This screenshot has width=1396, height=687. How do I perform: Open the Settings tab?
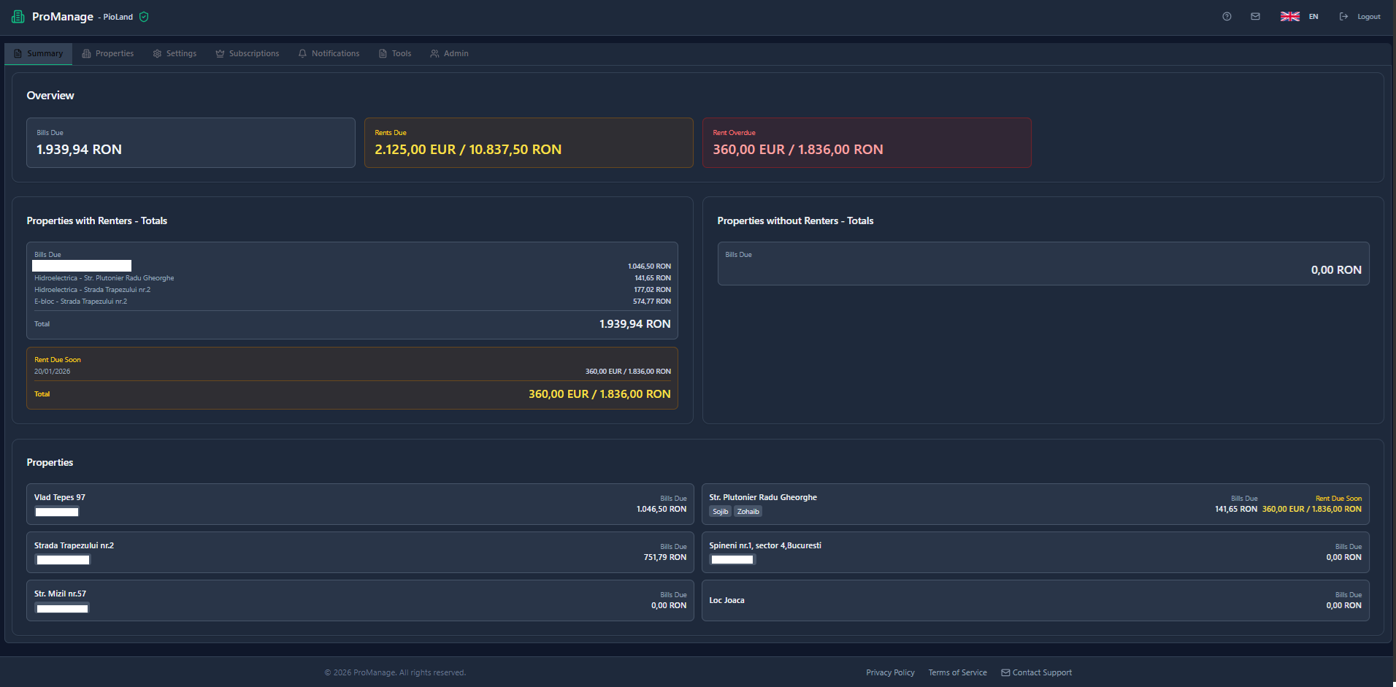[x=174, y=53]
